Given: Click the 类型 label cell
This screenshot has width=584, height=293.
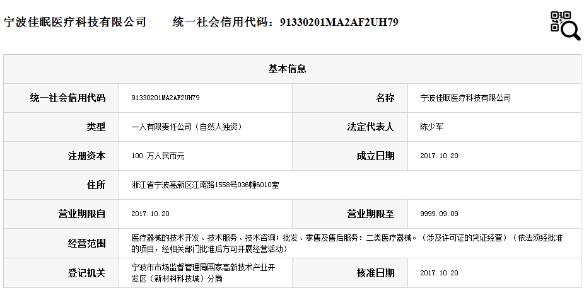Looking at the screenshot, I should click(96, 127).
